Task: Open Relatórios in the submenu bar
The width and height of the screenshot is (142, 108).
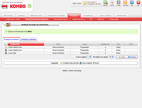Action: tap(101, 19)
